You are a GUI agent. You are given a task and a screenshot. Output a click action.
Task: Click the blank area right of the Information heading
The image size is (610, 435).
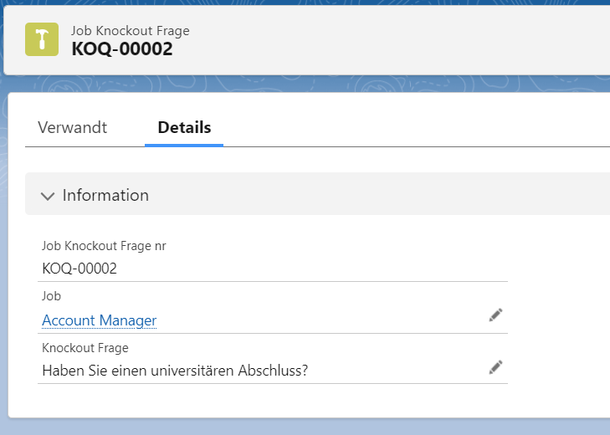click(377, 195)
